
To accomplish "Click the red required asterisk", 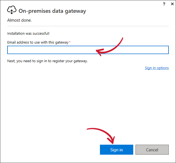I will click(x=70, y=42).
